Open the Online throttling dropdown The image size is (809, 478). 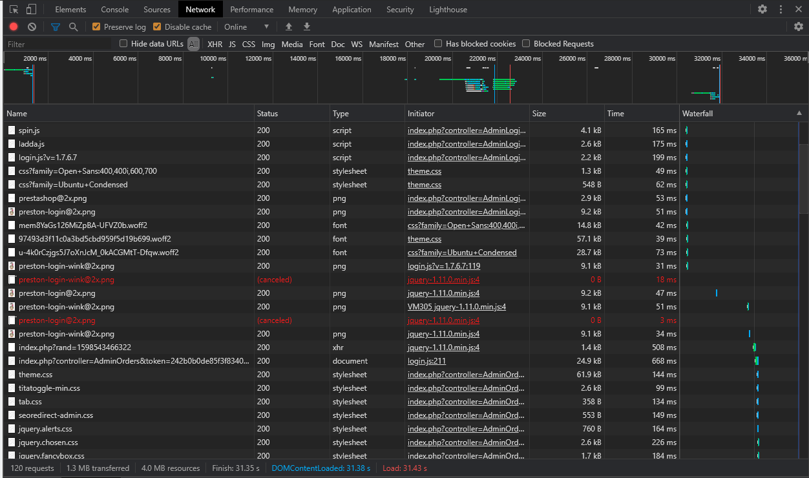pyautogui.click(x=246, y=27)
